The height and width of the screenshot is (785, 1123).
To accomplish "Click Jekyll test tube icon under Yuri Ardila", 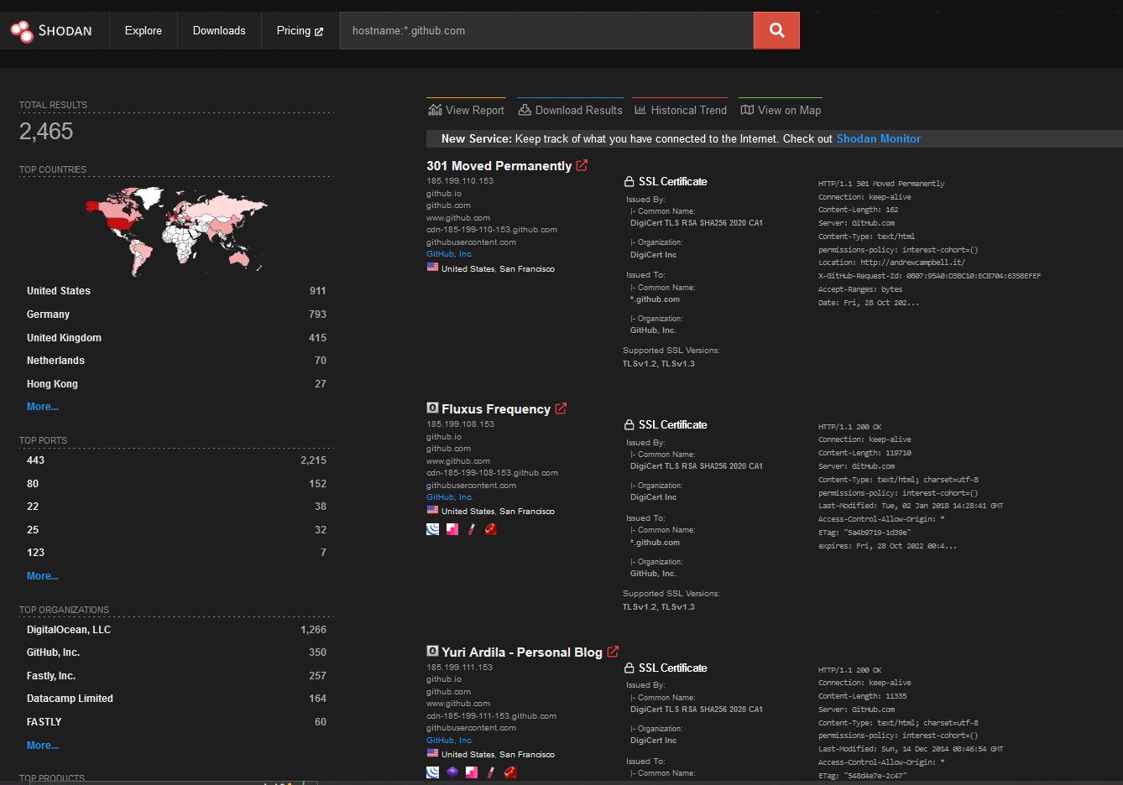I will tap(491, 772).
